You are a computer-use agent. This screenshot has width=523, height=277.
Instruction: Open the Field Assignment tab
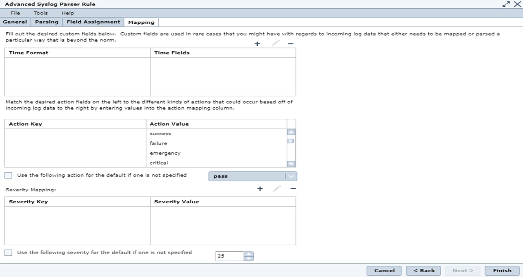point(94,22)
